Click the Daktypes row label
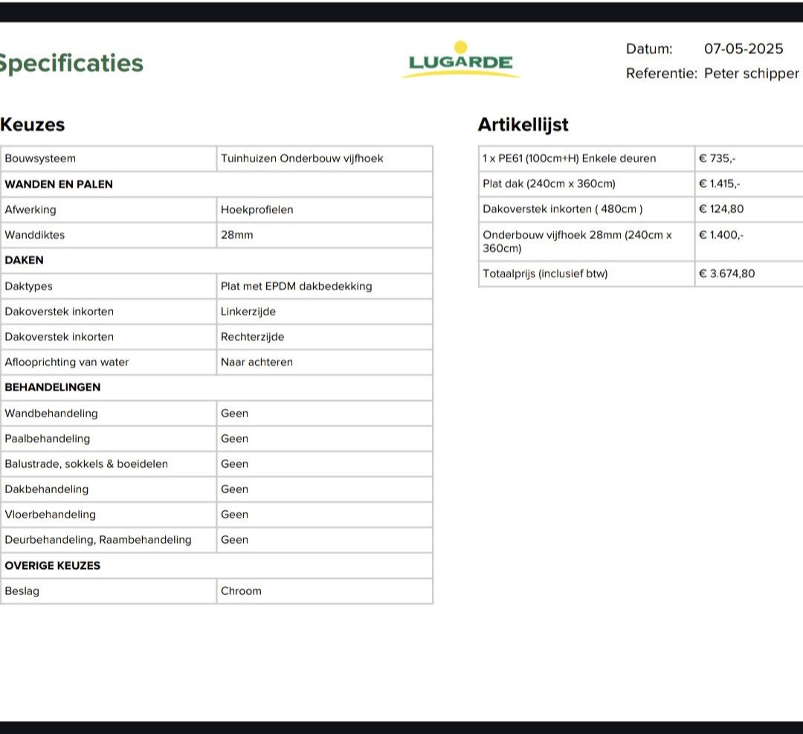Screen dimensions: 803x734 tap(28, 286)
